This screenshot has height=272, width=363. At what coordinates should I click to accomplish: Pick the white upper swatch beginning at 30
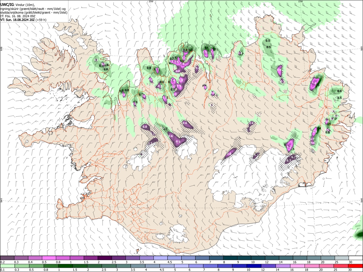tap(356, 258)
